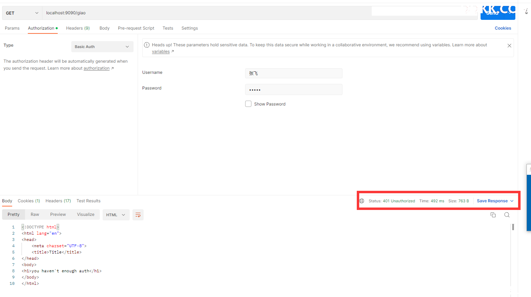Select the Pretty view button
The image size is (531, 297).
tap(14, 214)
